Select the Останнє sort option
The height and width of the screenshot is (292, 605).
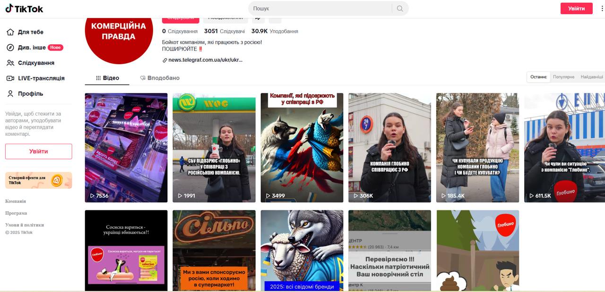point(538,77)
